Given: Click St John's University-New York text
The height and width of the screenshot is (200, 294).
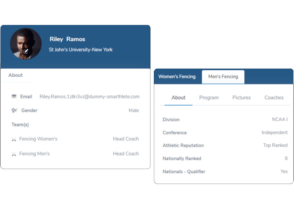Looking at the screenshot, I should [x=81, y=50].
